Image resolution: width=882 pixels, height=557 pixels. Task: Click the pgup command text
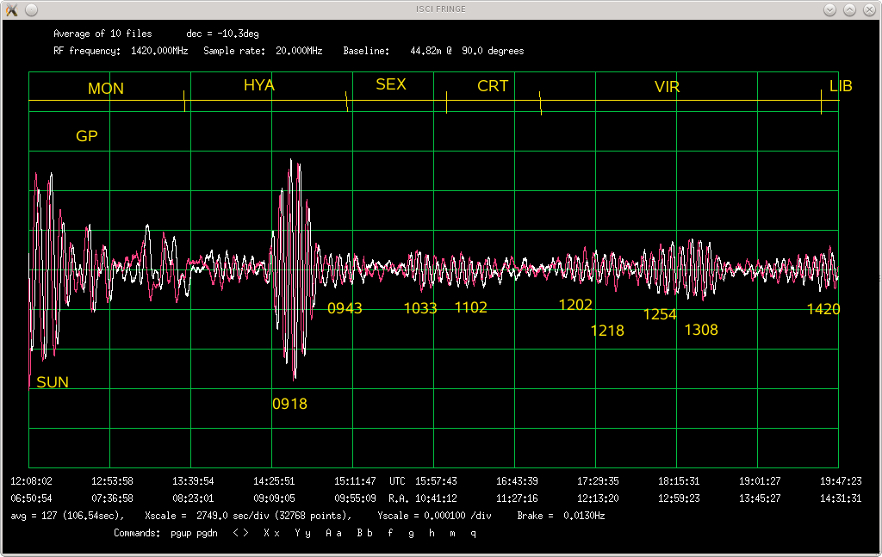pos(183,534)
